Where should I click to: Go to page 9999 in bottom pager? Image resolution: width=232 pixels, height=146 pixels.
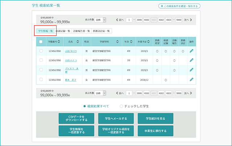(179, 93)
